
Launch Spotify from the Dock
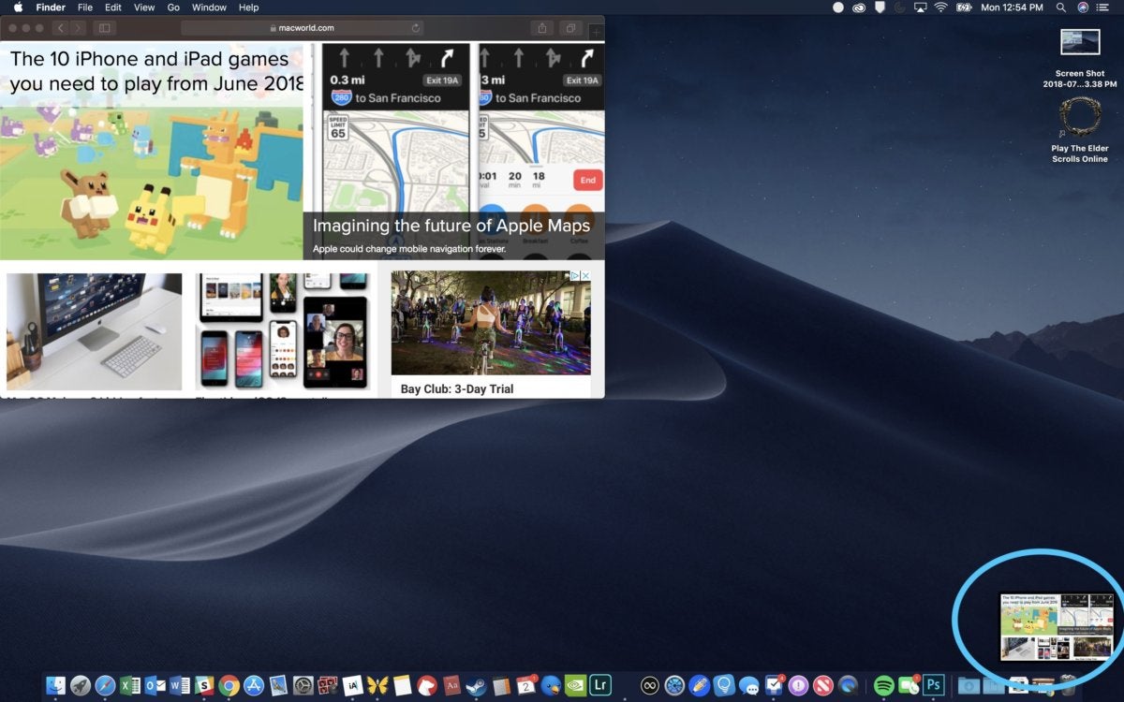click(x=883, y=686)
